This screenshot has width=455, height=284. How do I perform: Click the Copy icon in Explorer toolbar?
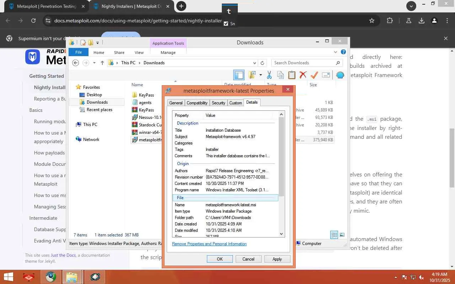(280, 75)
